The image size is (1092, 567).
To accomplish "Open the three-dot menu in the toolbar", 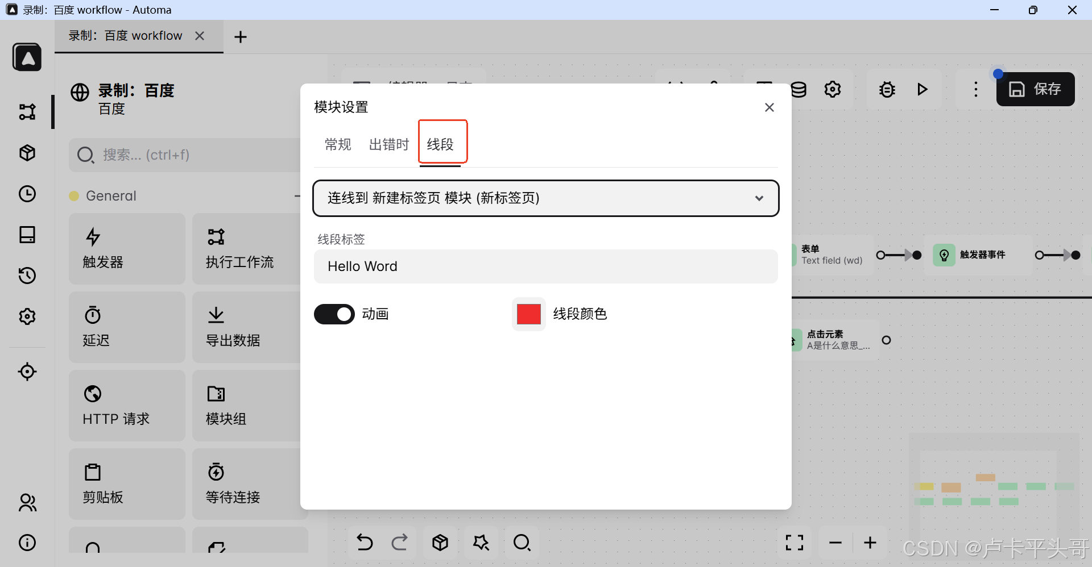I will (976, 89).
